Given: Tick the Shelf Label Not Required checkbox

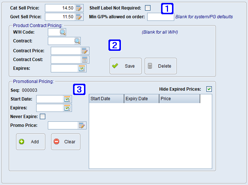Looking at the screenshot, I should (x=148, y=8).
